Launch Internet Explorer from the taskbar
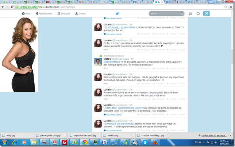The height and width of the screenshot is (147, 235). pyautogui.click(x=14, y=142)
